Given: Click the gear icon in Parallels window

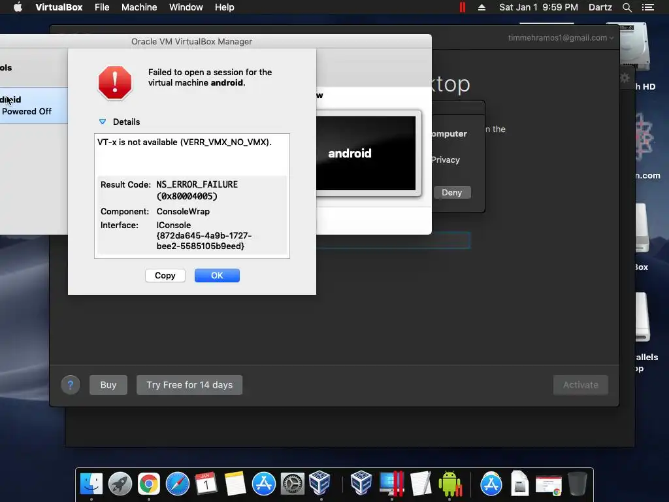Looking at the screenshot, I should (625, 78).
